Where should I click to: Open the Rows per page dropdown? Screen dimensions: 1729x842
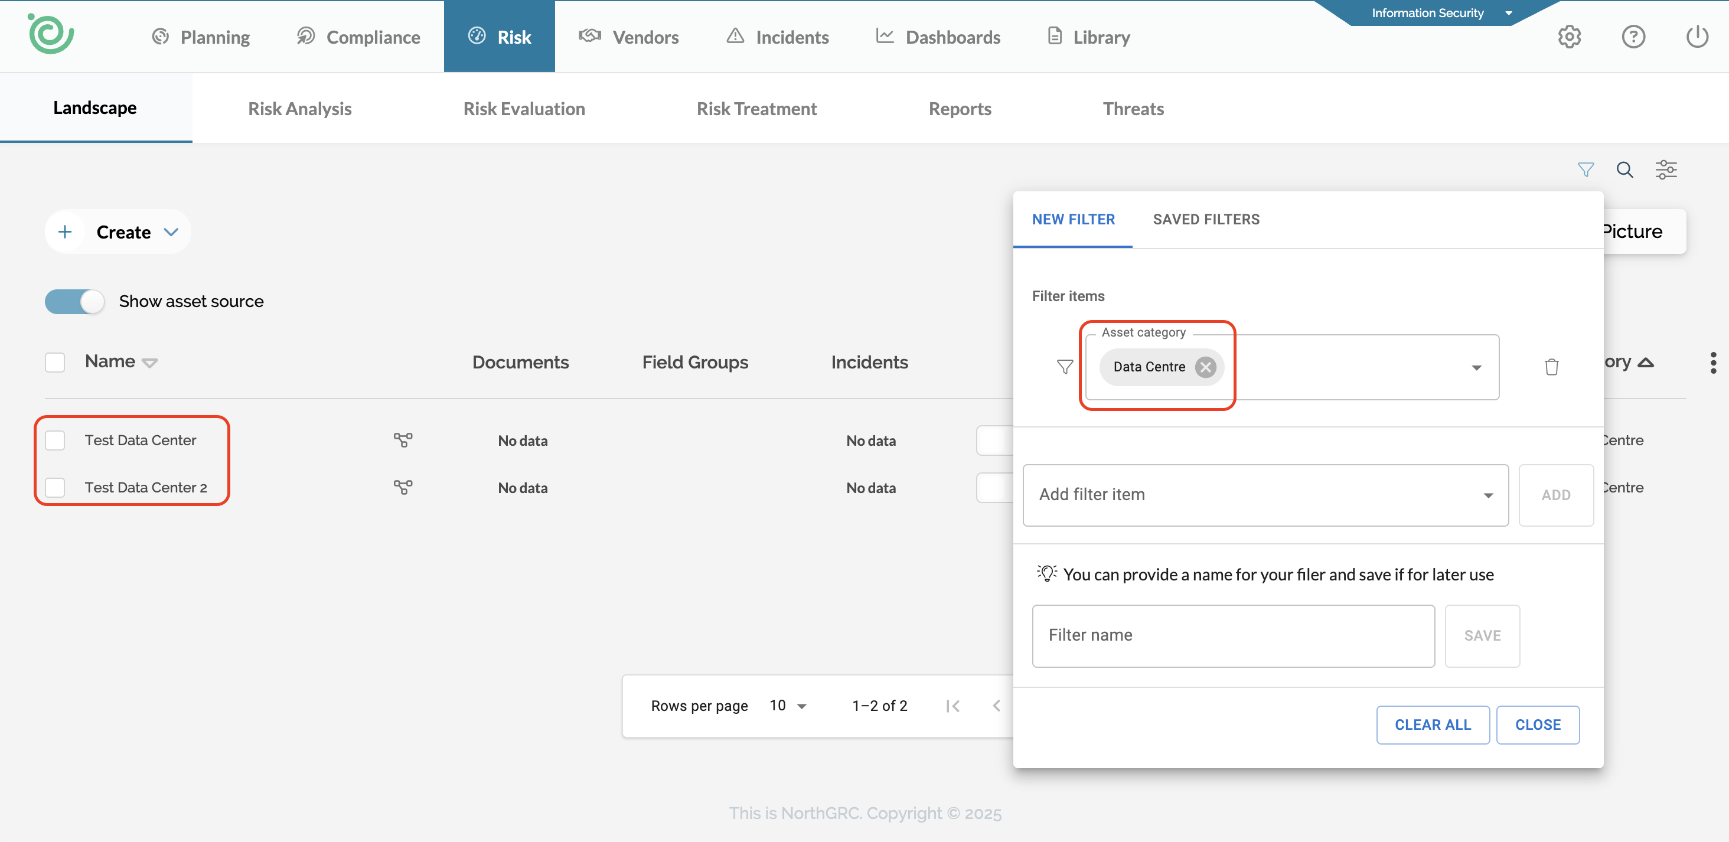pyautogui.click(x=788, y=706)
